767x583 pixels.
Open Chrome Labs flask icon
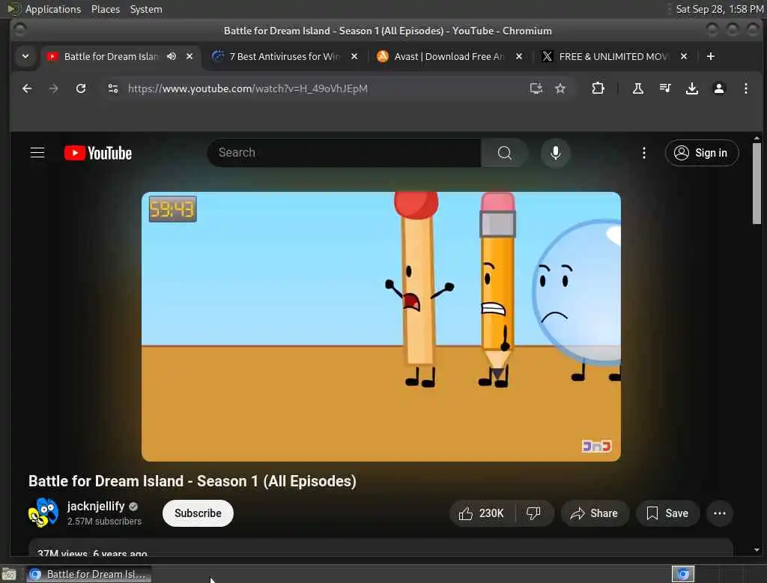pyautogui.click(x=638, y=88)
